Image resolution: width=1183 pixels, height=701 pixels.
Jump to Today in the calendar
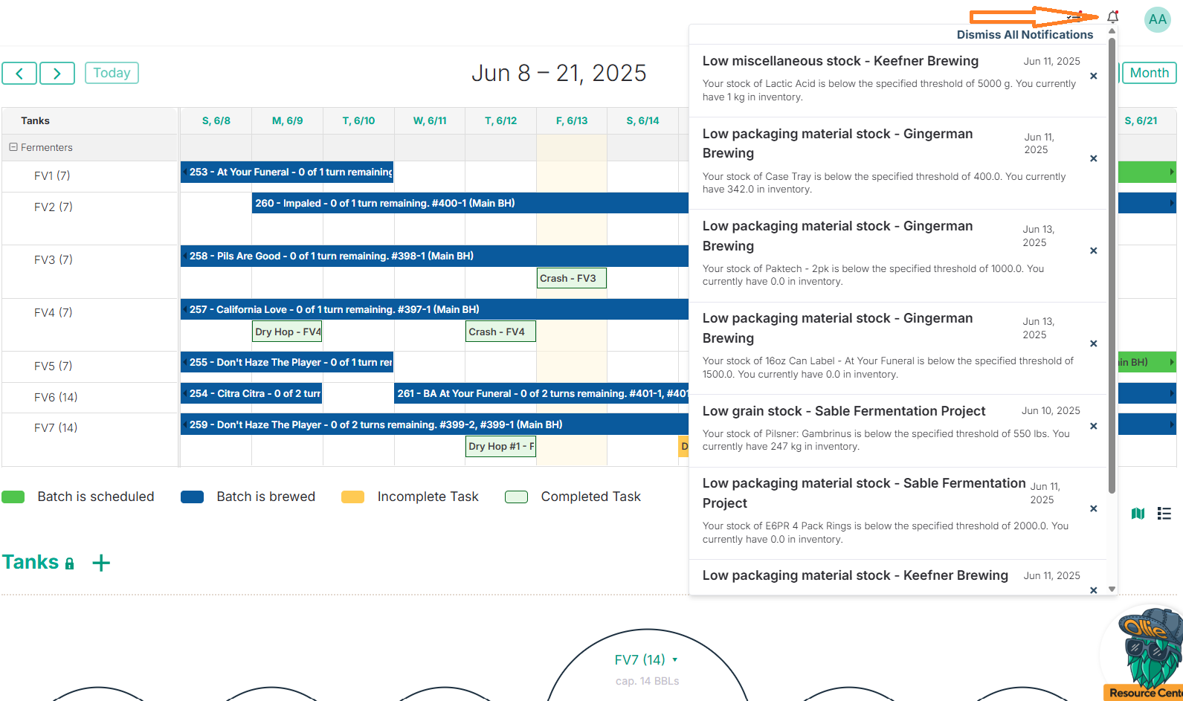[x=112, y=73]
